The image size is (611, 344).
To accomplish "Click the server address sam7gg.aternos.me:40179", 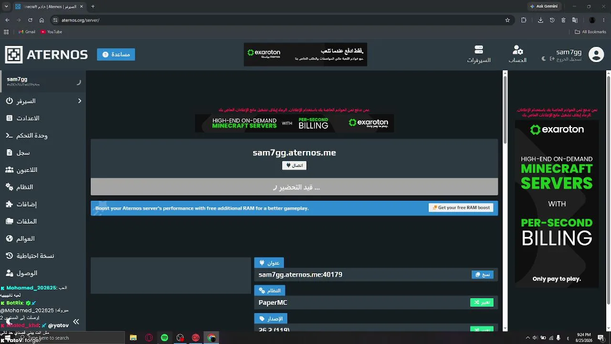I will (300, 275).
